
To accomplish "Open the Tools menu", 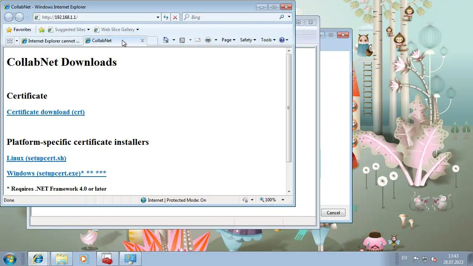I will coord(268,40).
